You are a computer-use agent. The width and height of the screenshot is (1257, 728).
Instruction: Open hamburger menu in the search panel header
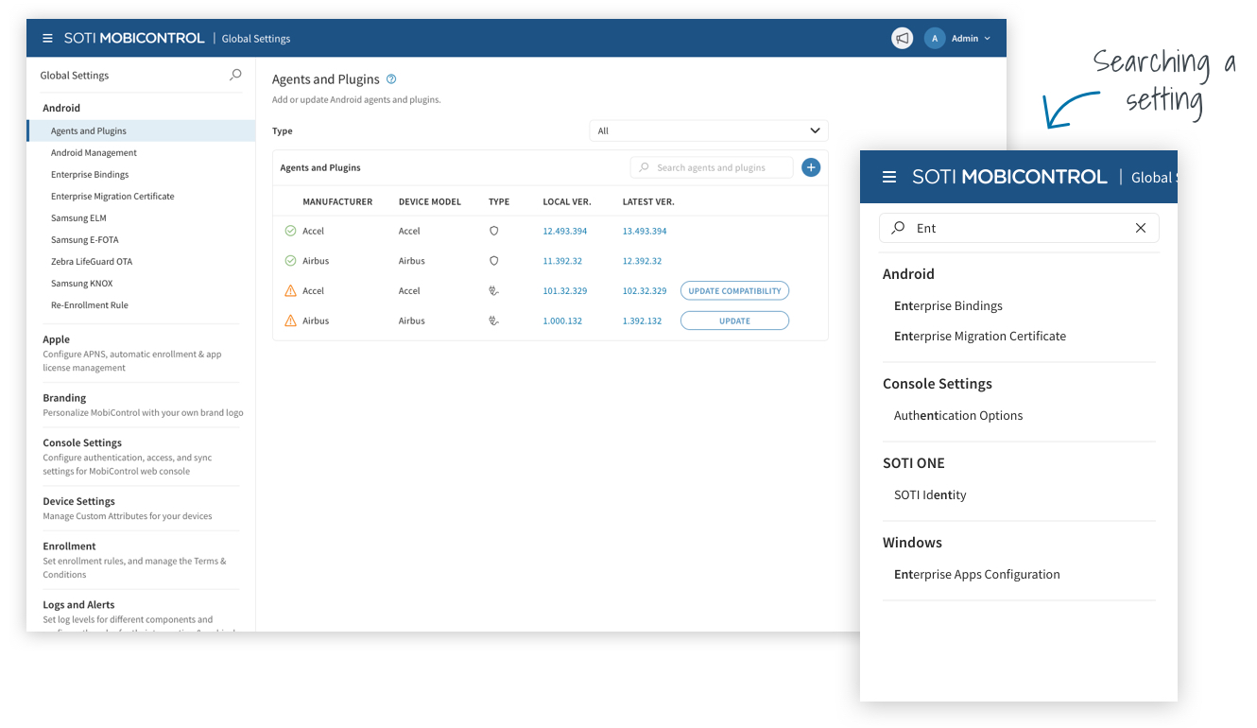click(x=888, y=177)
